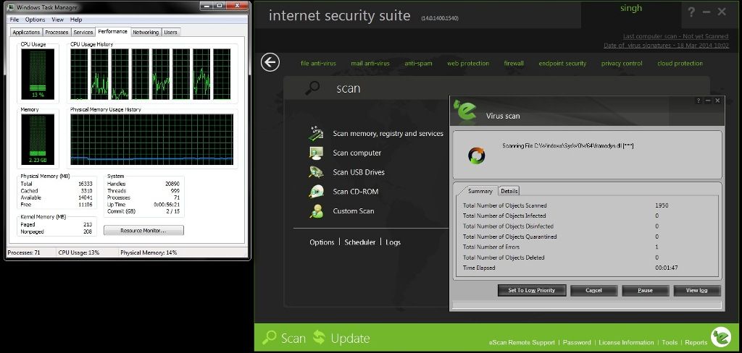Viewport: 742px width, 353px height.
Task: Open Task Manager Help menu
Action: (x=76, y=20)
